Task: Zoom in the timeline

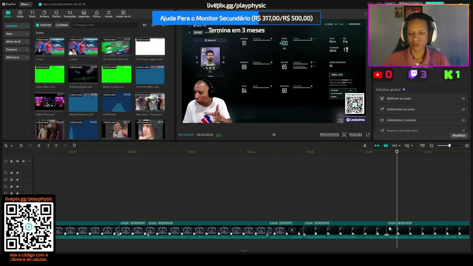Action: point(467,146)
